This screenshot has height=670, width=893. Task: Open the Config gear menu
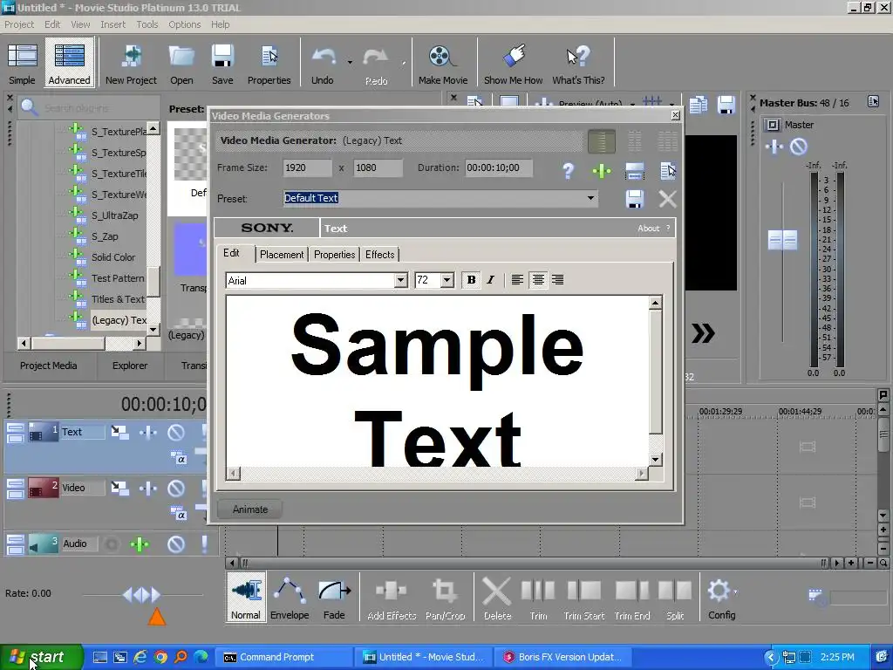tap(721, 597)
